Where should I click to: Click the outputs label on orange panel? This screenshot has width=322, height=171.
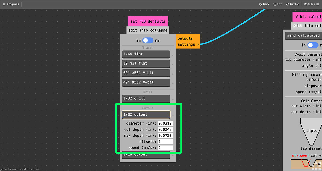click(x=185, y=38)
